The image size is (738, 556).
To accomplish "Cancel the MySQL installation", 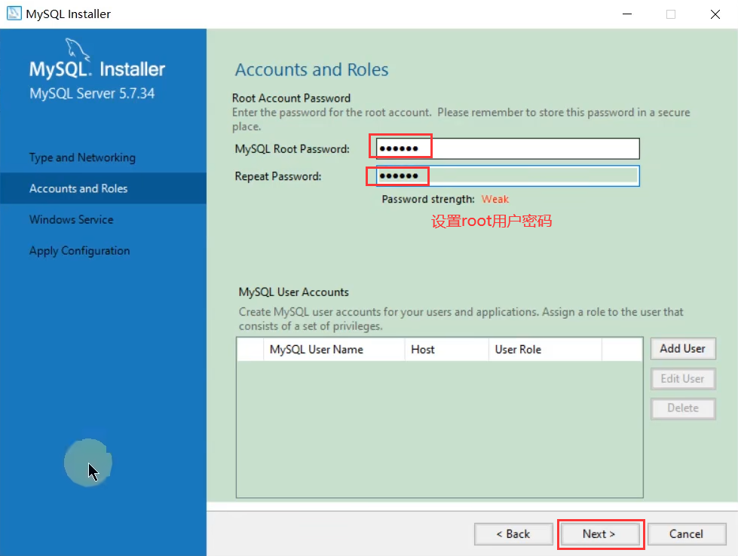I will tap(687, 534).
